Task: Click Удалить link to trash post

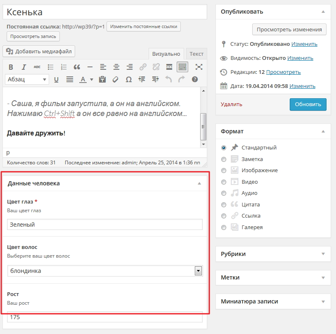Action: click(x=232, y=104)
